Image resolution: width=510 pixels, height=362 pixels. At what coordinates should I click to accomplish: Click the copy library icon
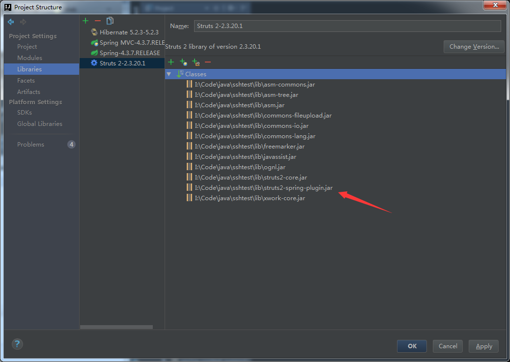tap(110, 21)
